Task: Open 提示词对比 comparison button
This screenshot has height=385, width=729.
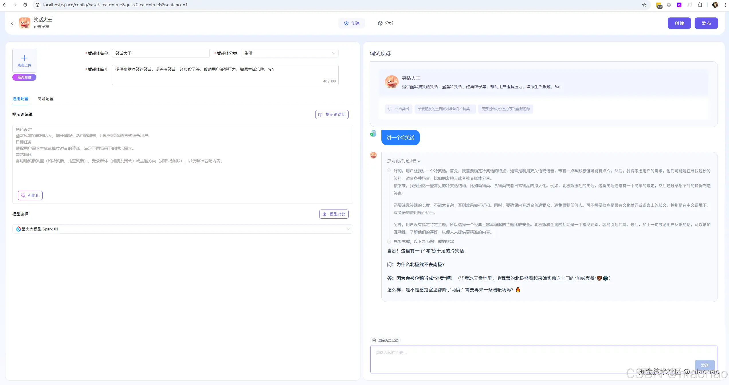Action: click(332, 114)
